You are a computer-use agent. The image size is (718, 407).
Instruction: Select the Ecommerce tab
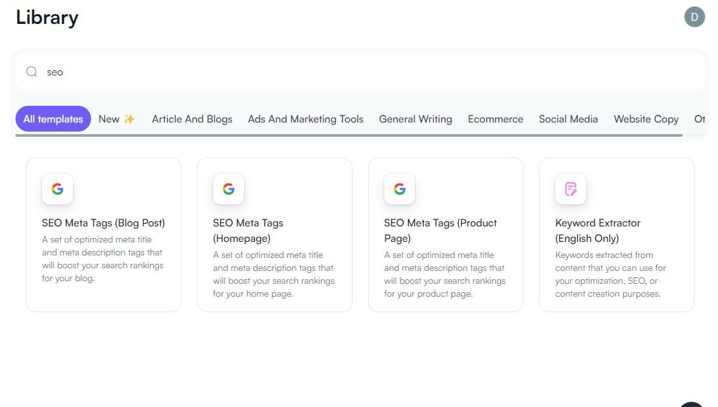[495, 119]
